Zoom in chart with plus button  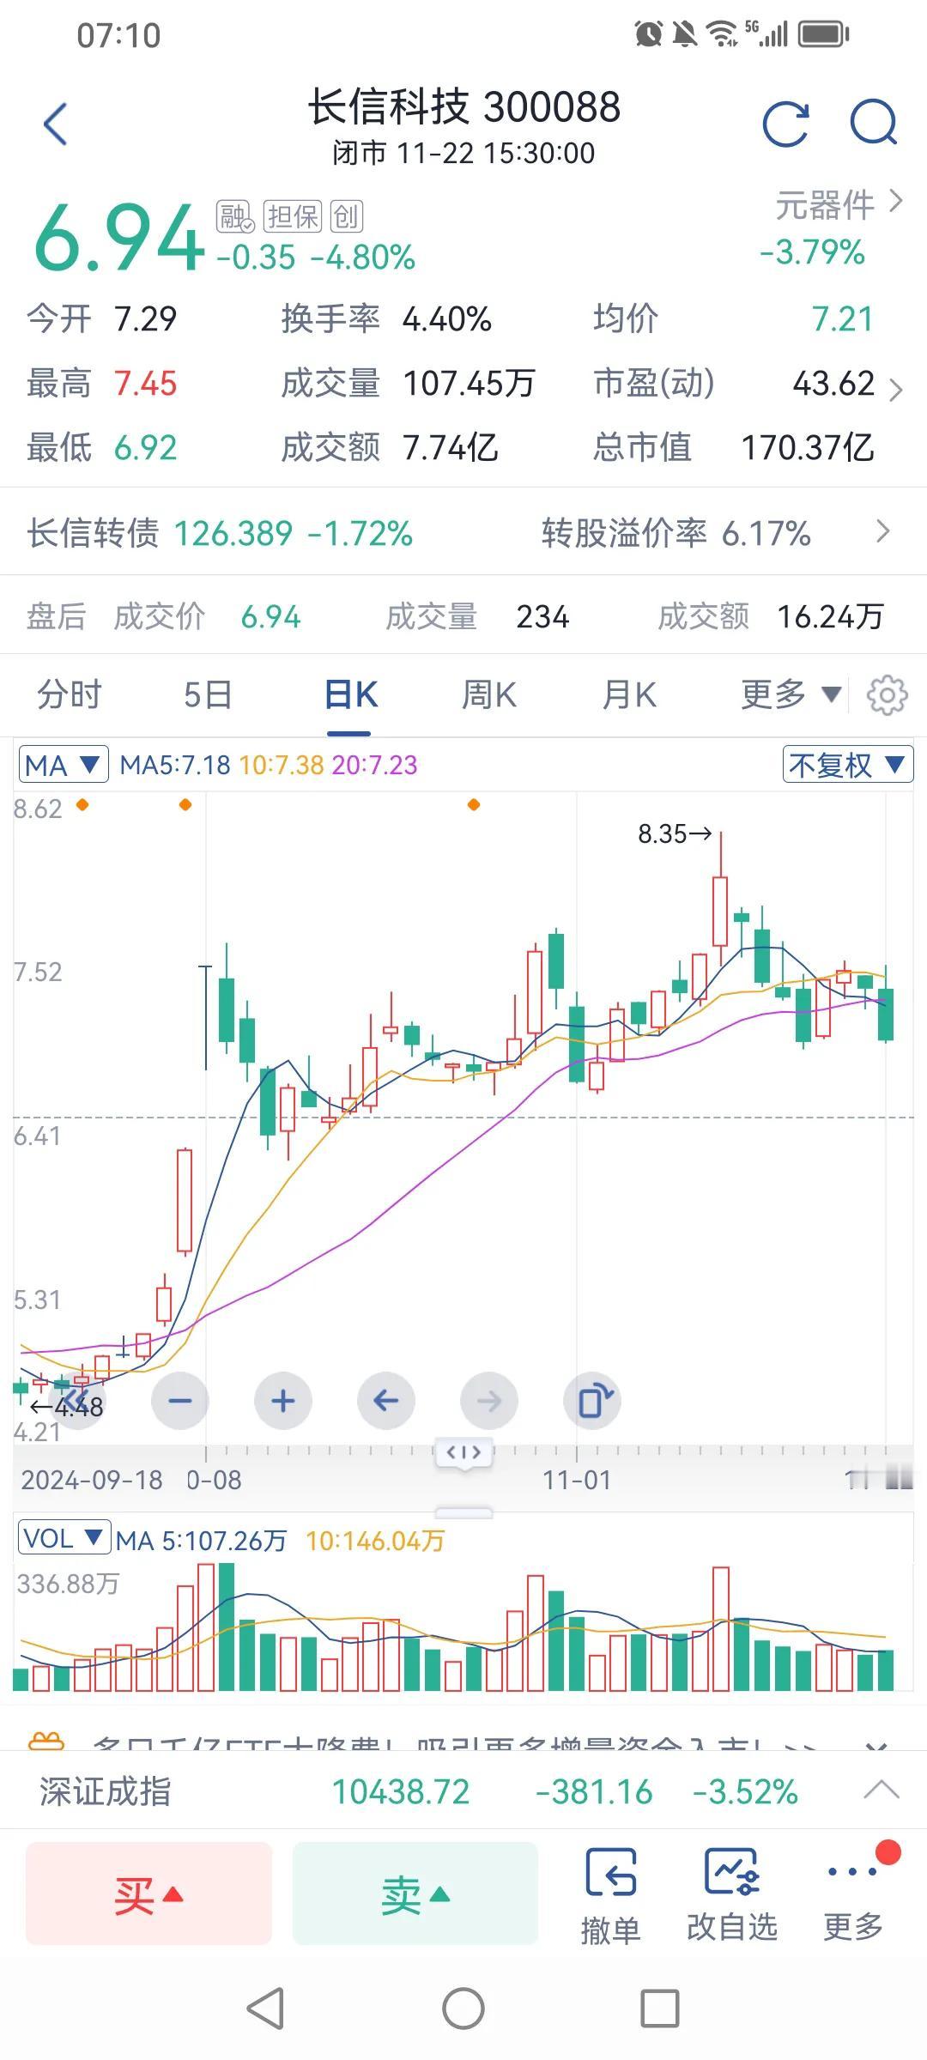click(283, 1401)
